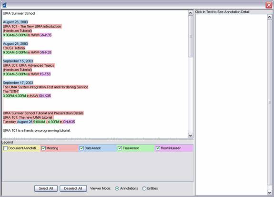Click the 'FROST Tutorial' meeting annotation
Screen dimensions: 274x197
coord(14,48)
